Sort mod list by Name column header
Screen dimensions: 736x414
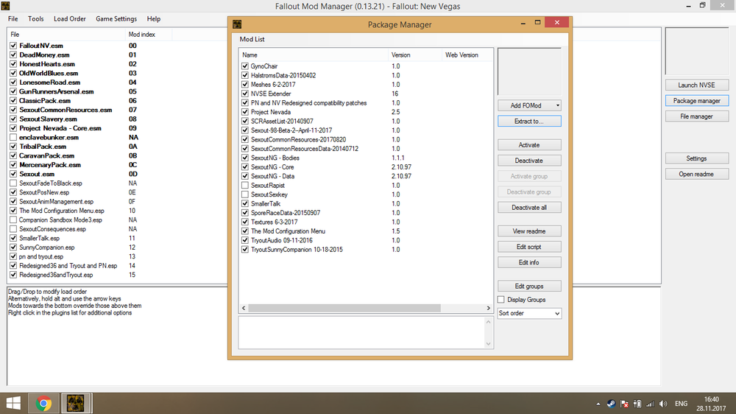pyautogui.click(x=313, y=55)
